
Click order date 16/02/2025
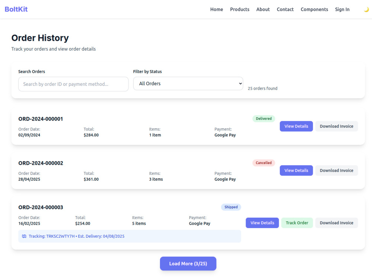(29, 224)
